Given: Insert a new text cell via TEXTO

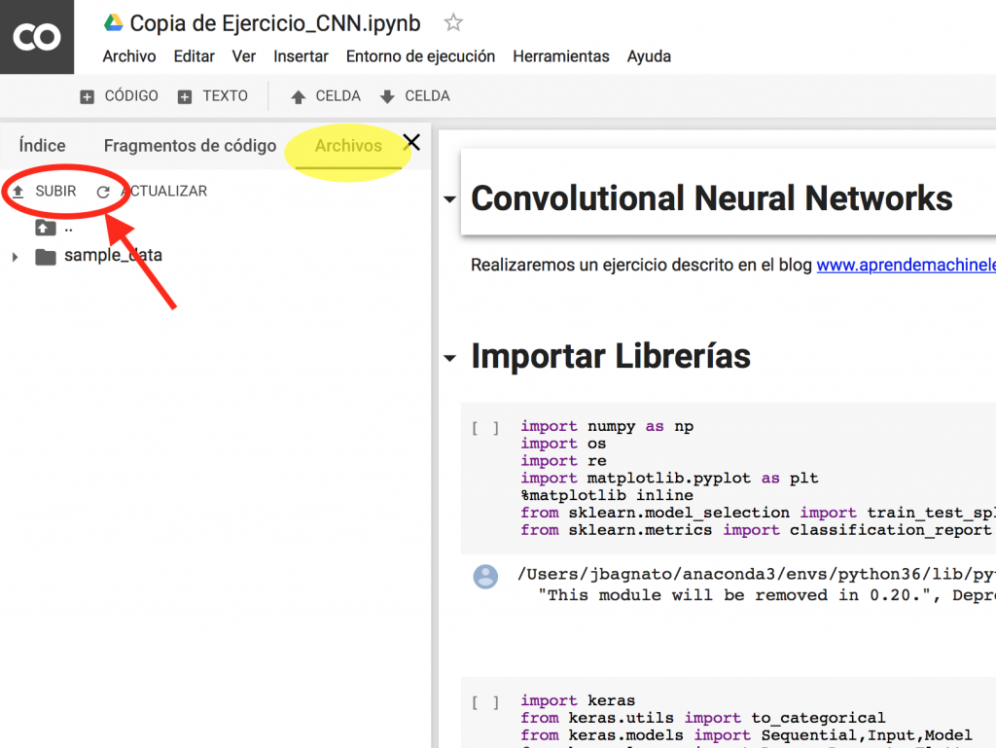Looking at the screenshot, I should (x=212, y=95).
